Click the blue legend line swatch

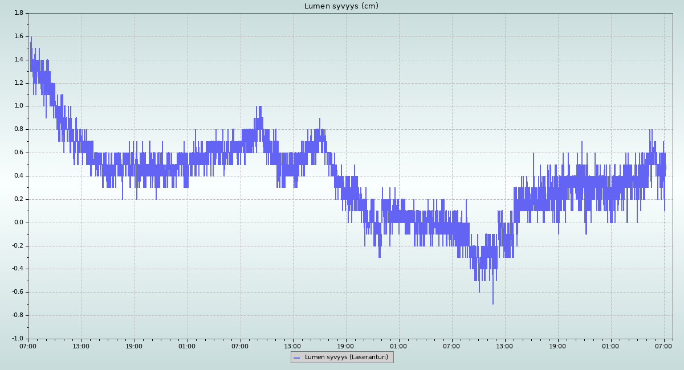[297, 357]
